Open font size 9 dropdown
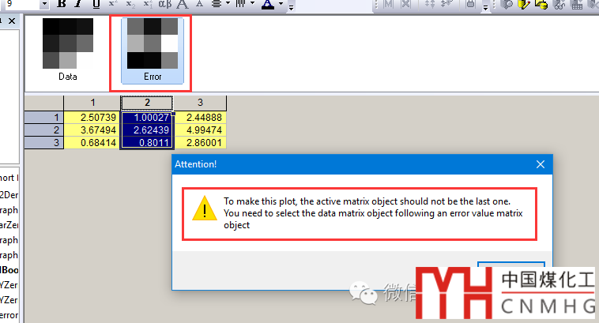This screenshot has height=323, width=599. pyautogui.click(x=44, y=4)
